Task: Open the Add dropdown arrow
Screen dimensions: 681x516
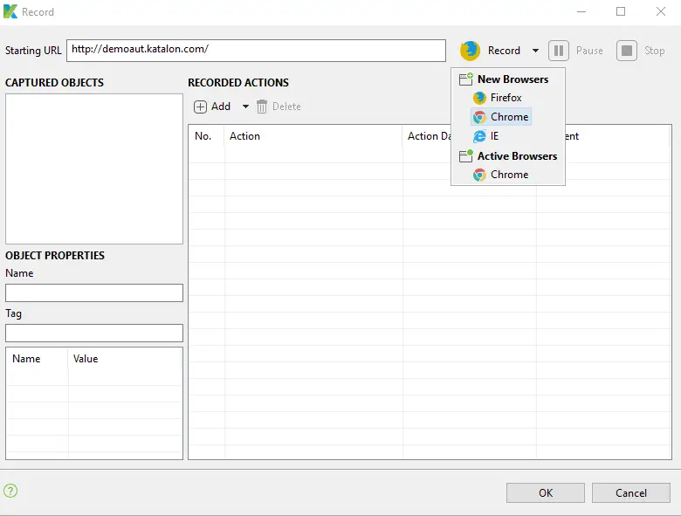Action: [245, 107]
